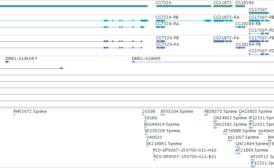Click the AT21866.5prime EST label
This screenshot has height=168, width=274.
click(252, 150)
